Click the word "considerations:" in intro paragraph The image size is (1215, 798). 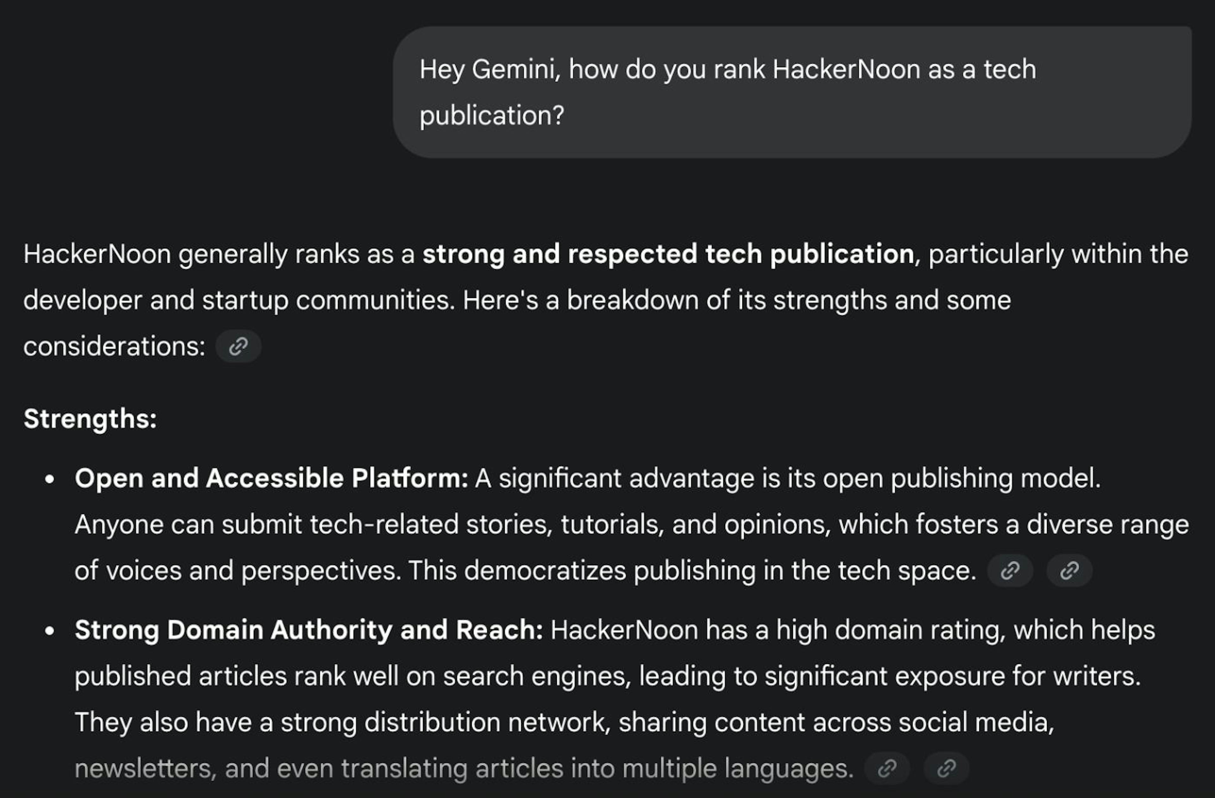tap(114, 346)
